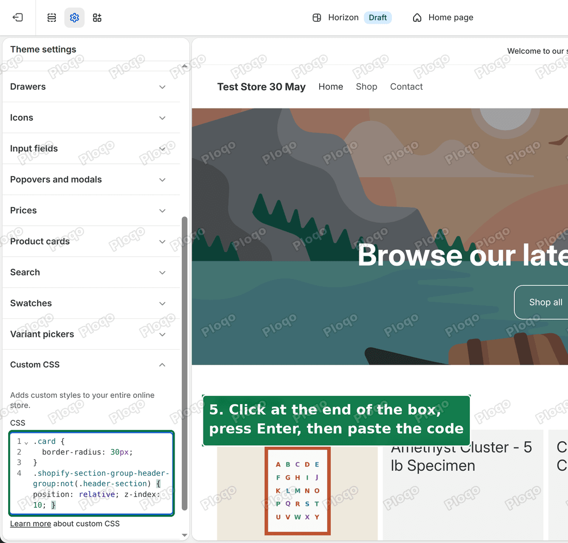Select the Theme settings gear icon

[x=74, y=18]
